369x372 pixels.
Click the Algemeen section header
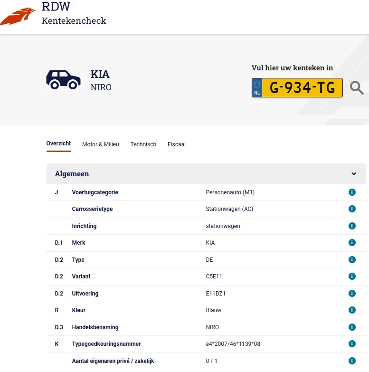[x=206, y=174]
